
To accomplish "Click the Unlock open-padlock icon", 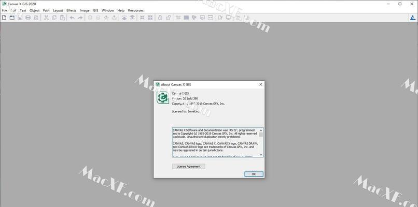I will coord(168,18).
